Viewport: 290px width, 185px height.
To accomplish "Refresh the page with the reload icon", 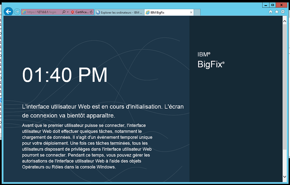I will (91, 12).
